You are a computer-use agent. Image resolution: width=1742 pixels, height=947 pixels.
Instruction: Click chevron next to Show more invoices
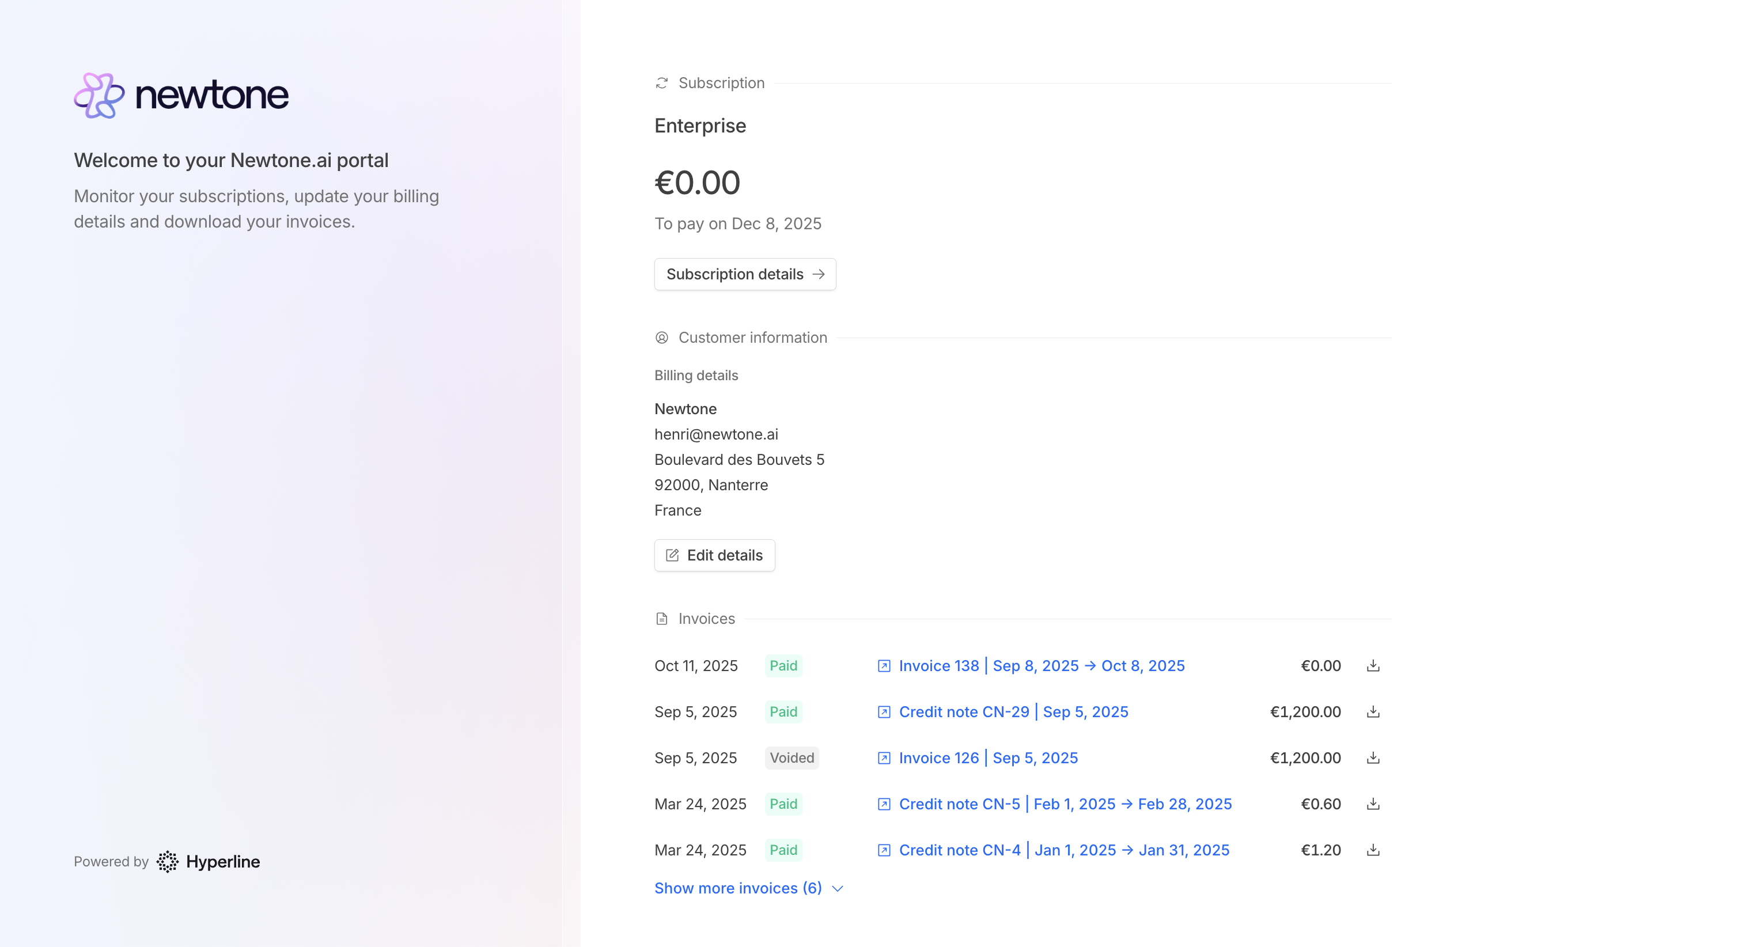(x=838, y=889)
